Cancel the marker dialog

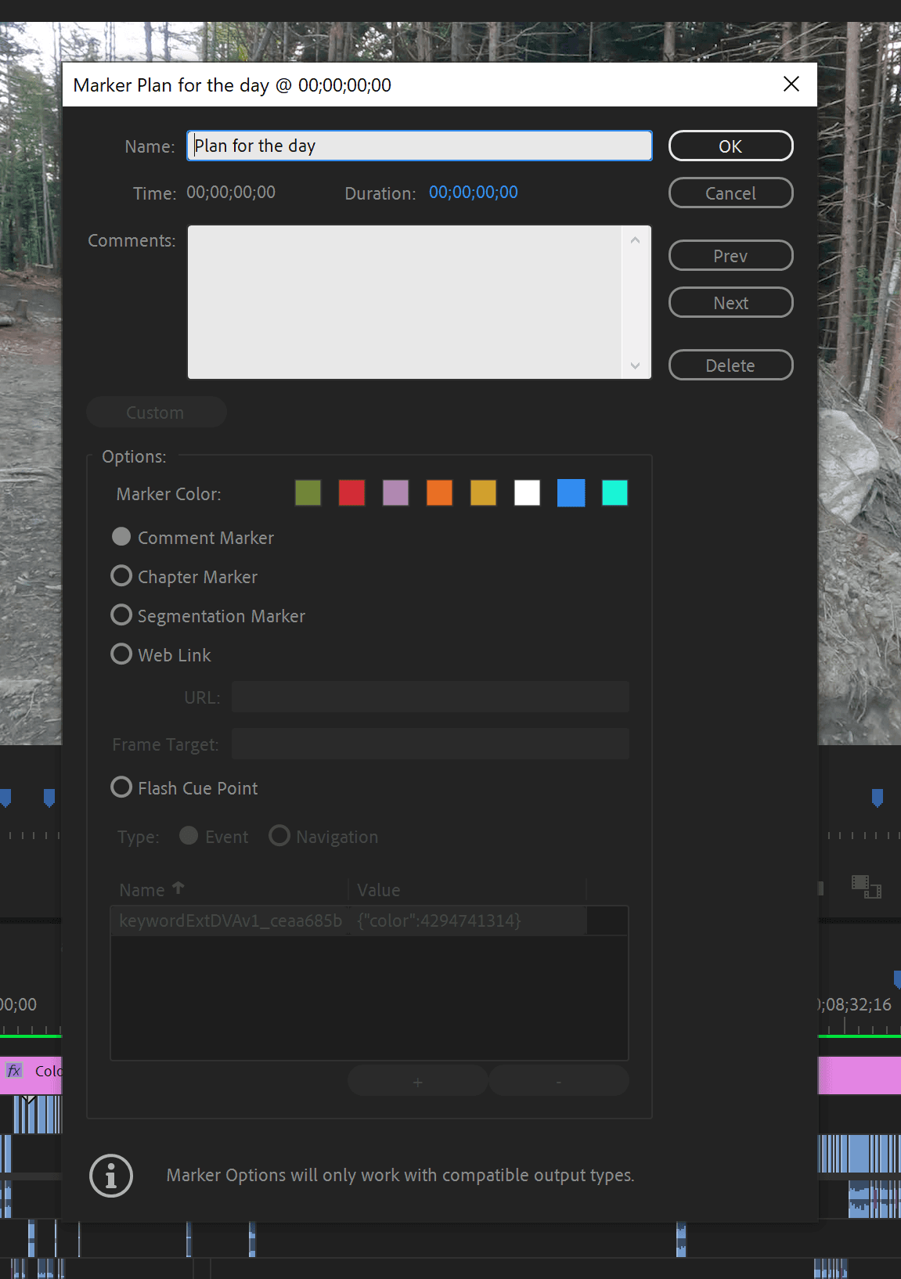tap(730, 193)
